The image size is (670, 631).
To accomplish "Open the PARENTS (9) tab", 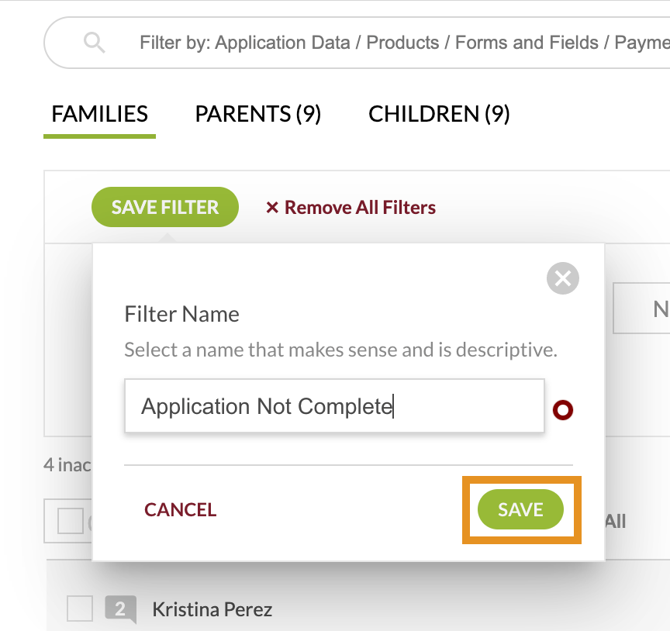I will [257, 114].
